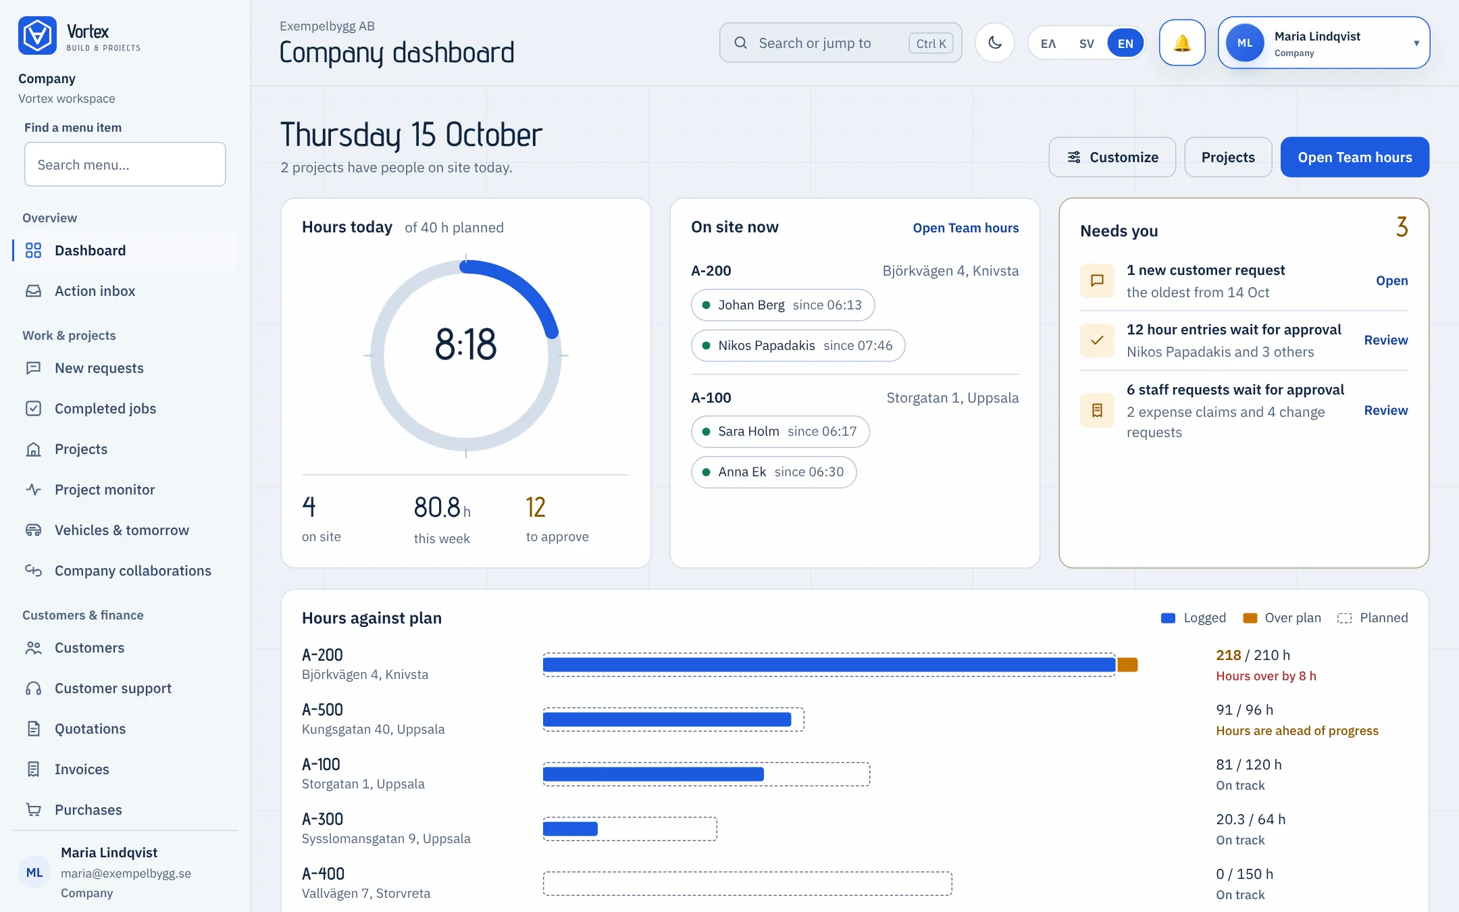Toggle dark mode with the moon icon
This screenshot has height=912, width=1459.
click(x=995, y=43)
